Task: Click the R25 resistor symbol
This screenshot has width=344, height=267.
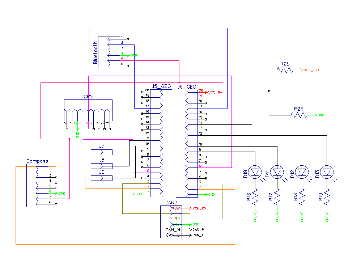Action: [285, 70]
